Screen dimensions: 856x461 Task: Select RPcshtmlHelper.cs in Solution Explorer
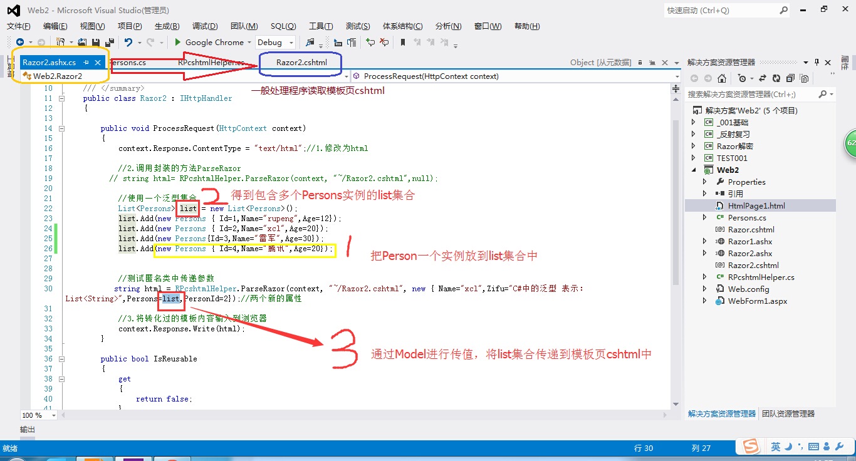(761, 277)
